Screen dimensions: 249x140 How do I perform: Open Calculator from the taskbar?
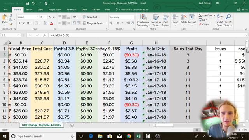click(x=148, y=136)
